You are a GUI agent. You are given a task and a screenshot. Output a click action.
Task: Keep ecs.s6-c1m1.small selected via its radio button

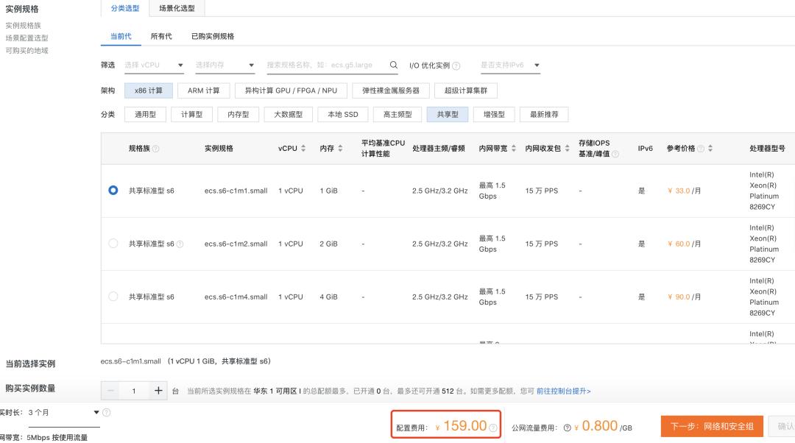coord(113,190)
